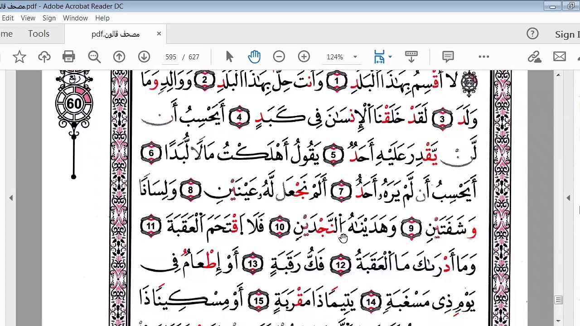
Task: Click verse marker number 13
Action: (x=252, y=264)
